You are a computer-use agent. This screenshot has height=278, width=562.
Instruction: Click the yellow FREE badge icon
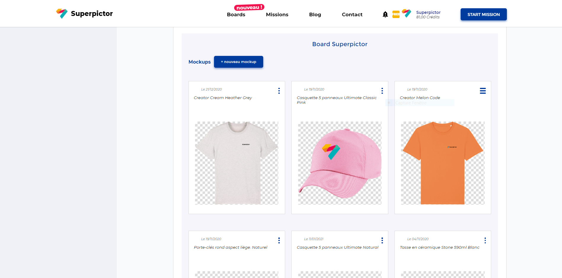[x=396, y=14]
